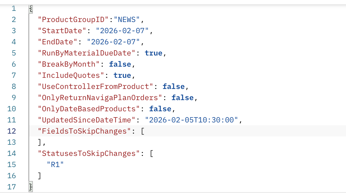Click line number 12 in the gutter
This screenshot has width=346, height=194.
click(11, 131)
